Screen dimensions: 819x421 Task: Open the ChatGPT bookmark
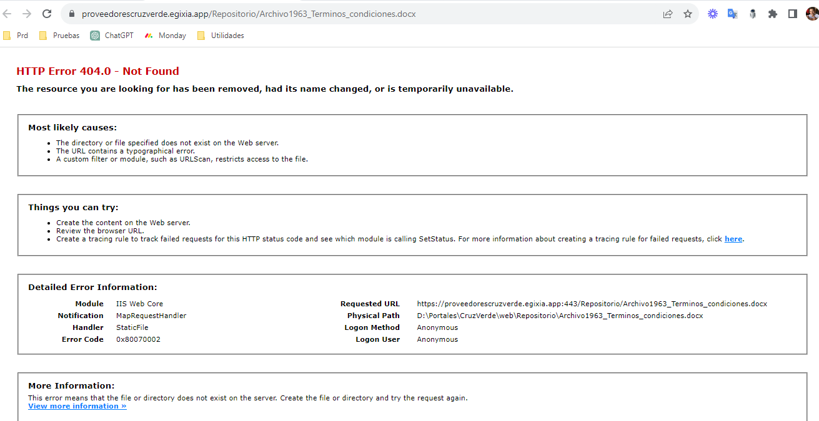[x=112, y=36]
